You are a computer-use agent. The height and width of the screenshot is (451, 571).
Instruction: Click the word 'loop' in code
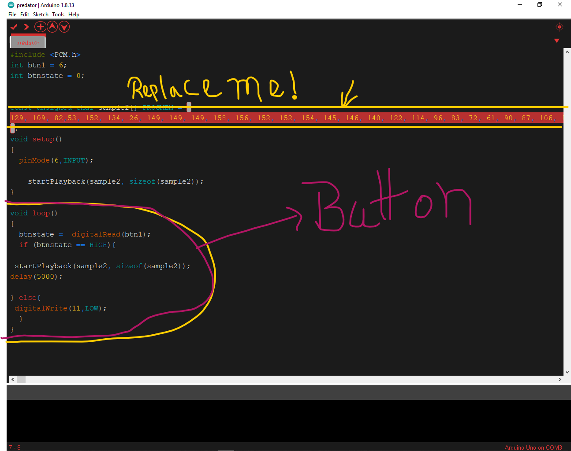pos(41,213)
